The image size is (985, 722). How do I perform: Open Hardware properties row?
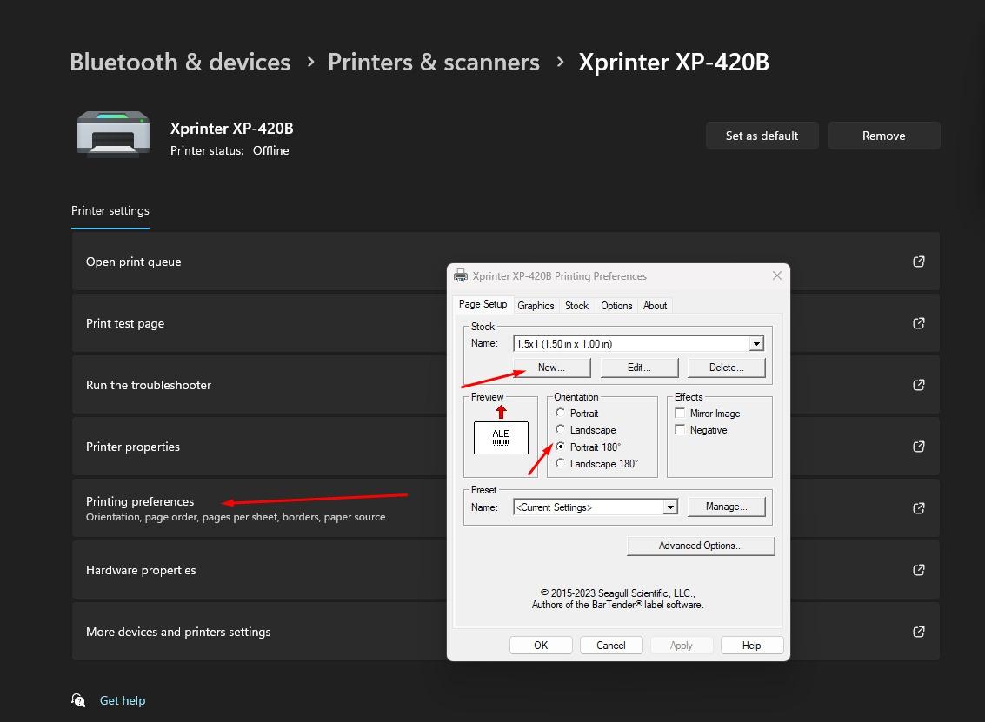506,569
